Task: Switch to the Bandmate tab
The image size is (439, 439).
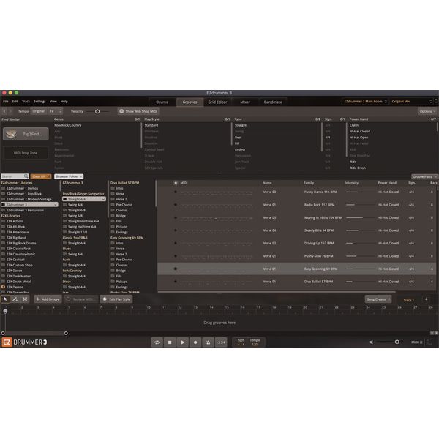Action: (273, 102)
